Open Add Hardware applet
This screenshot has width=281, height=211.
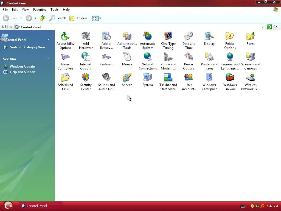click(x=86, y=41)
